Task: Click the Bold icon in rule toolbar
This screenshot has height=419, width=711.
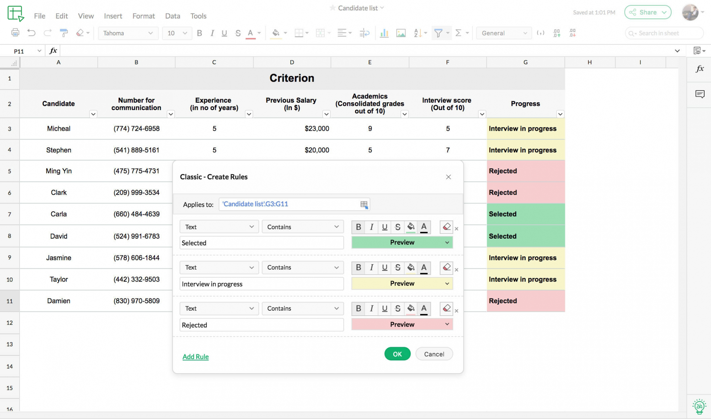Action: pyautogui.click(x=358, y=227)
